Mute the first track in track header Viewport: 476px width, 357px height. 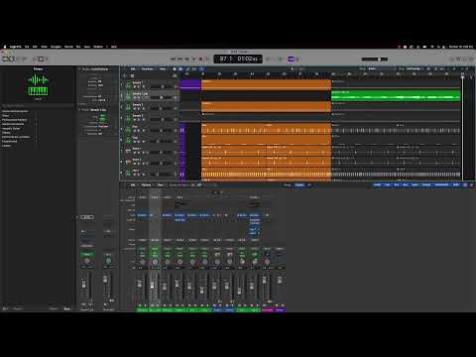tap(135, 86)
